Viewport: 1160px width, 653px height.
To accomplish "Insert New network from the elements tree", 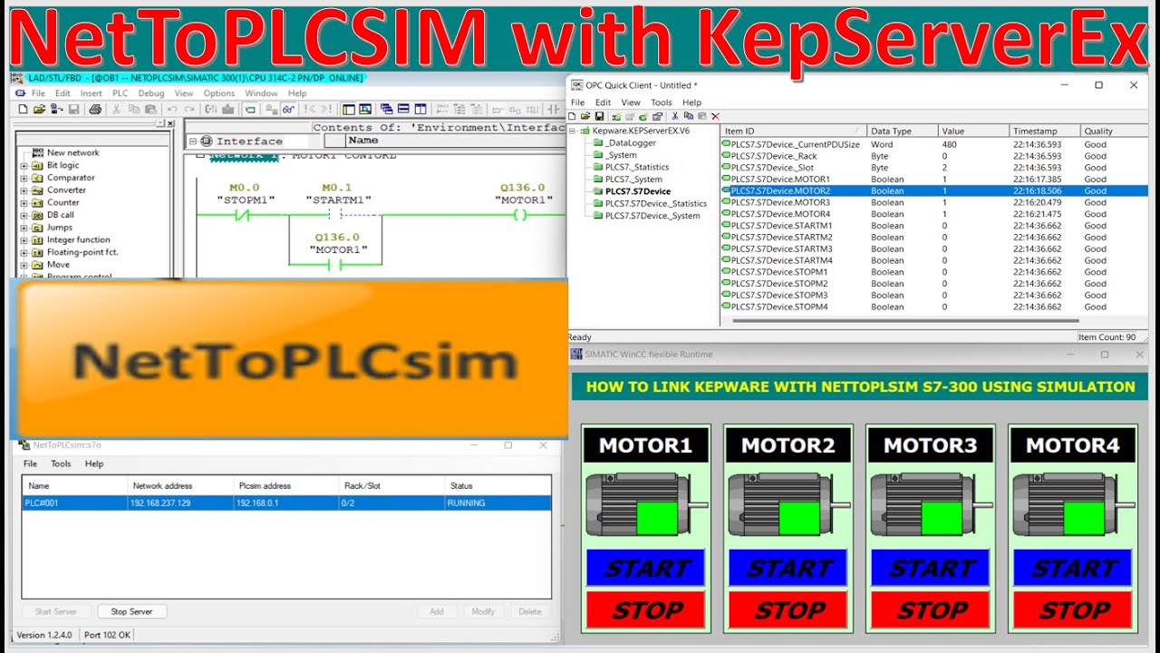I will pyautogui.click(x=72, y=152).
